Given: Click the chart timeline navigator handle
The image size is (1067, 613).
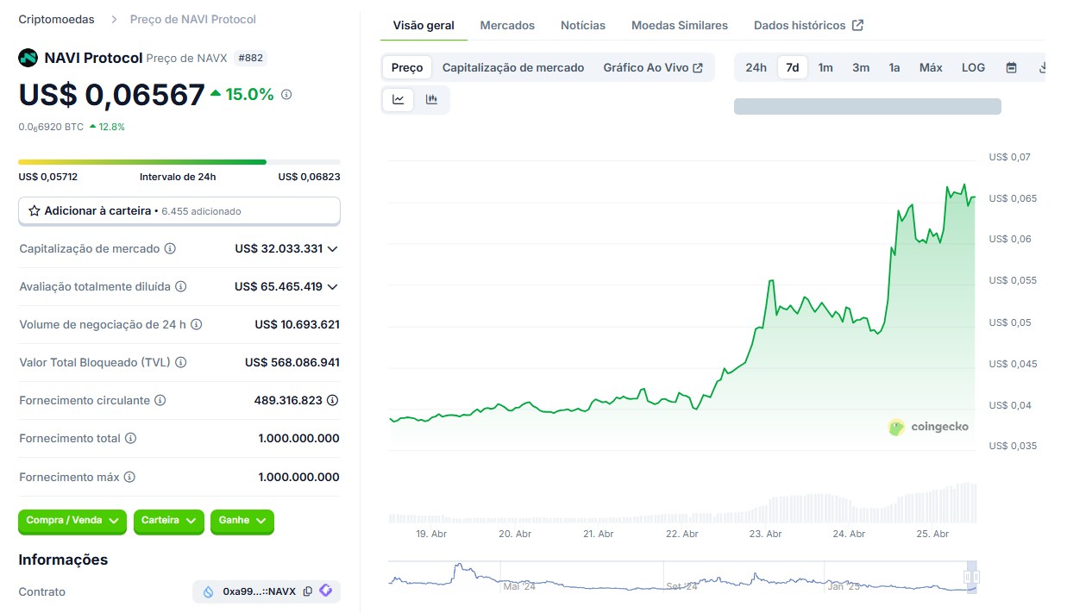Looking at the screenshot, I should click(971, 577).
